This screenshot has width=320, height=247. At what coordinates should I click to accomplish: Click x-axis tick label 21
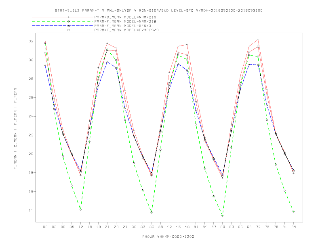[x=107, y=227]
